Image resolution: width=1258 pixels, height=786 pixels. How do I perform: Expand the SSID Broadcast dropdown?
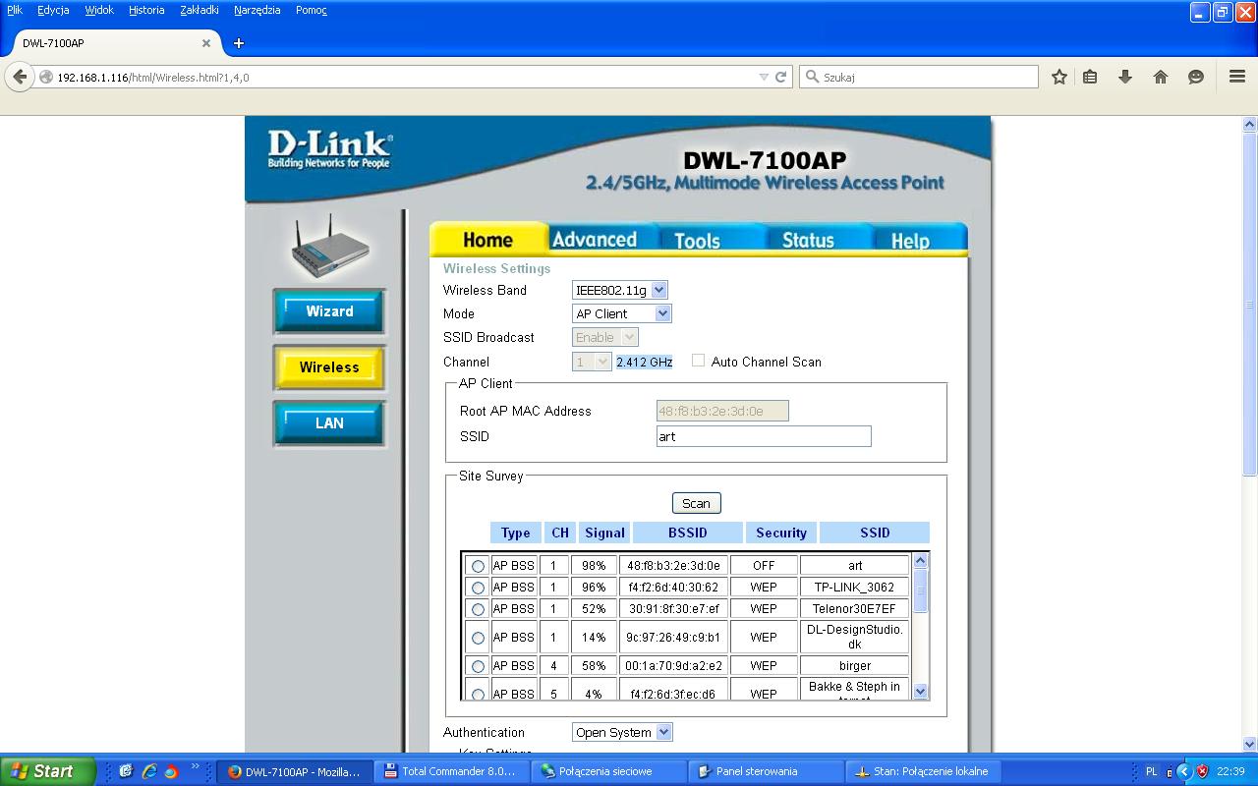[x=605, y=337]
